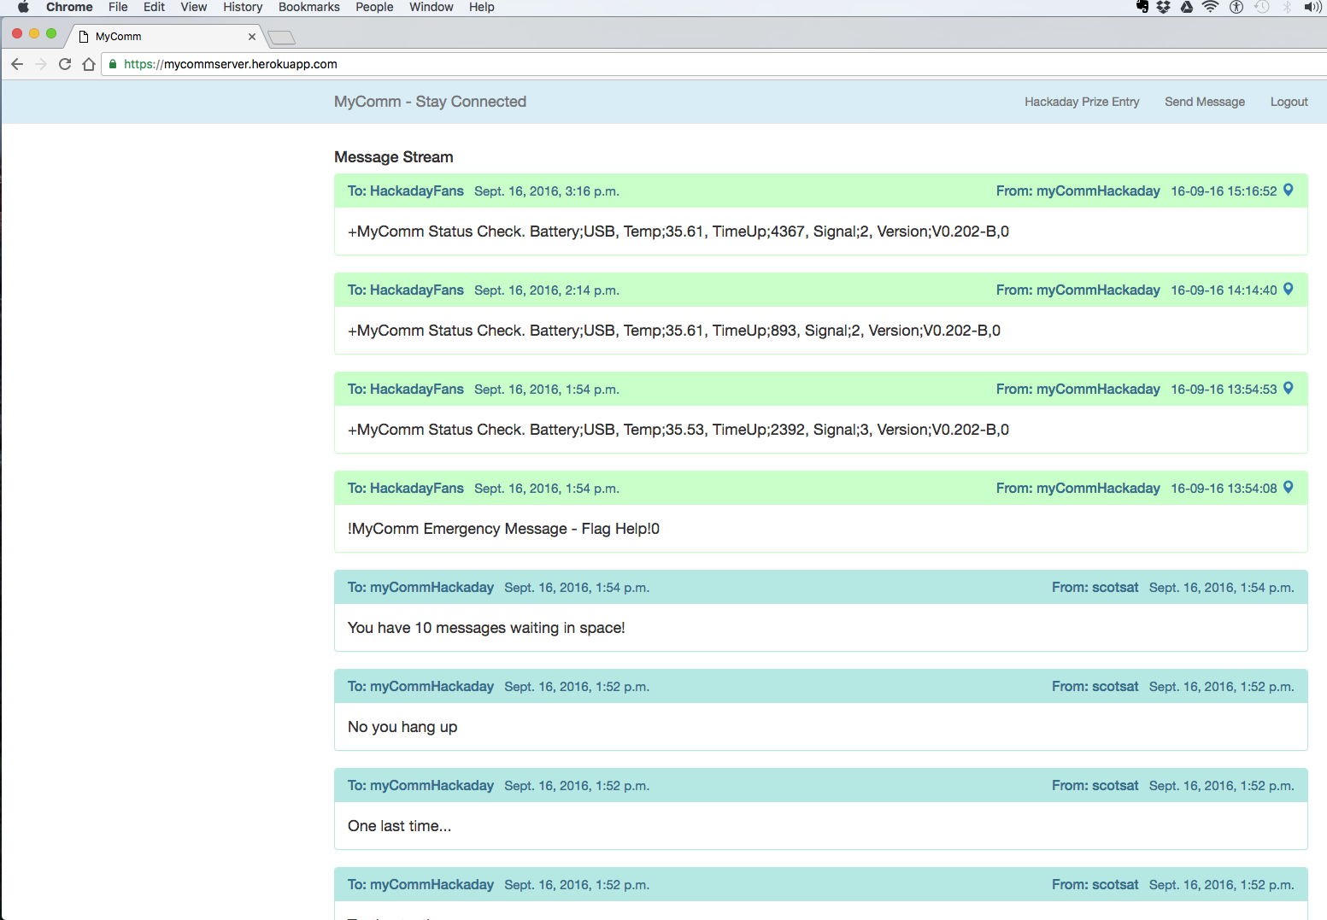
Task: Open the Edit menu
Action: point(154,7)
